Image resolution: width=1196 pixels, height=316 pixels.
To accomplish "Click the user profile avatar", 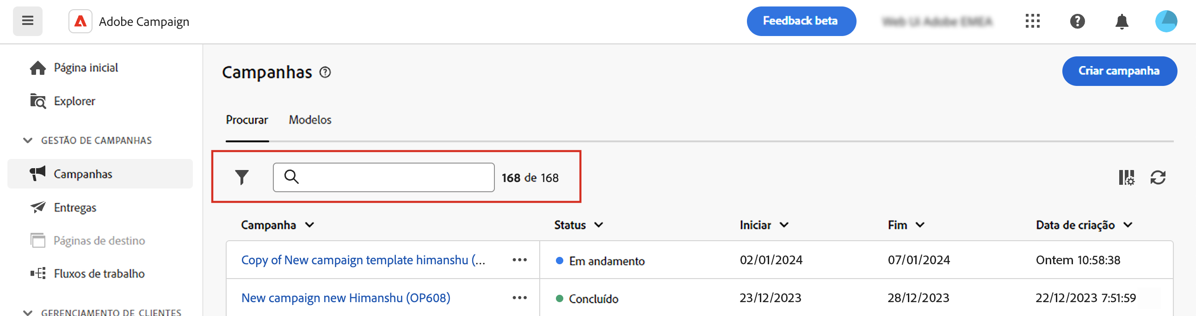I will (x=1166, y=21).
